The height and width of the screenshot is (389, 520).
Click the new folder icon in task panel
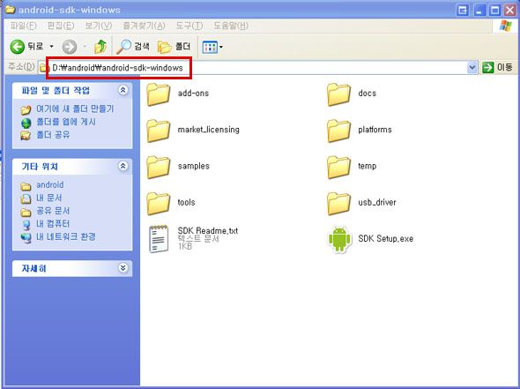pos(26,109)
